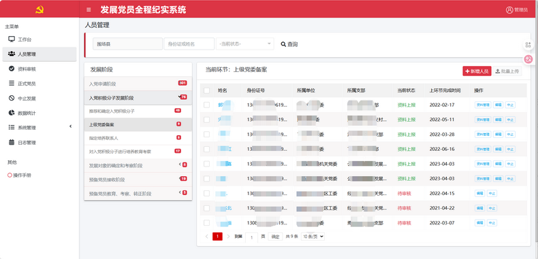The image size is (538, 259).
Task: Toggle the hamburger sidebar menu icon
Action: (89, 10)
